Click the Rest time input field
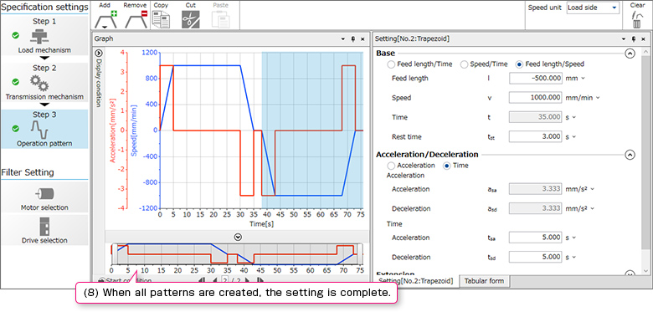 click(x=536, y=137)
